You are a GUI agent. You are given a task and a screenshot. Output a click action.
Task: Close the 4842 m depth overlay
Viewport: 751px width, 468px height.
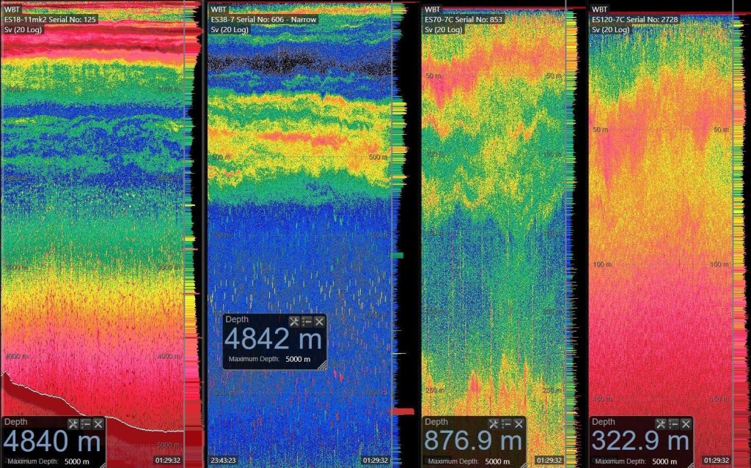[319, 322]
